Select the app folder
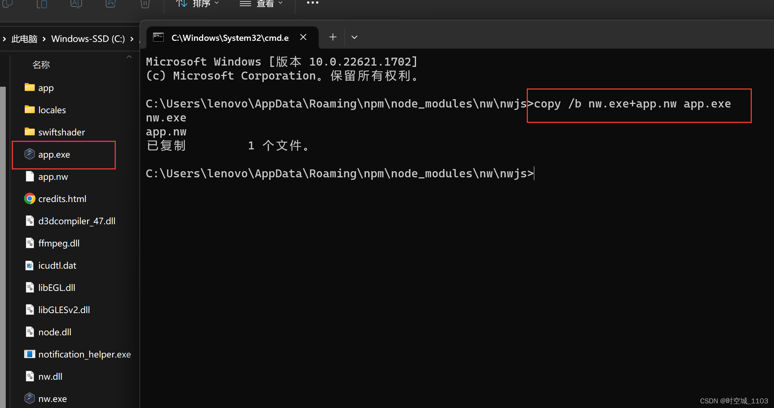 (46, 87)
